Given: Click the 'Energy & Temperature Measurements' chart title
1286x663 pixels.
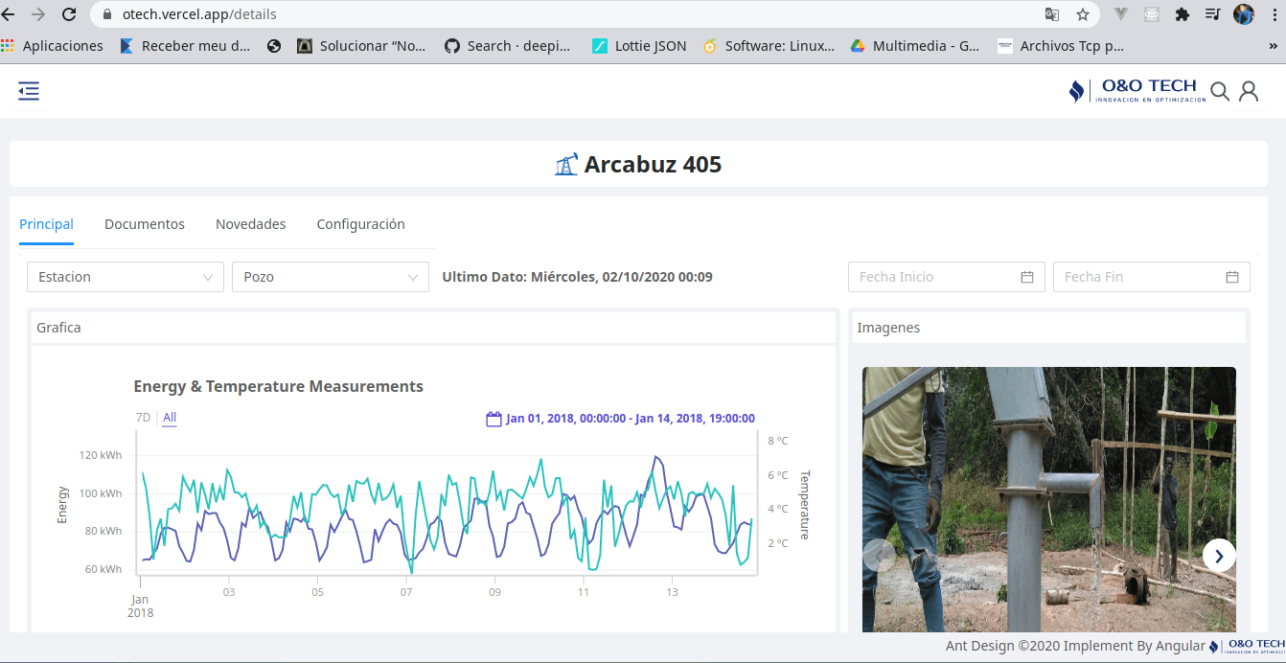Looking at the screenshot, I should (x=279, y=387).
